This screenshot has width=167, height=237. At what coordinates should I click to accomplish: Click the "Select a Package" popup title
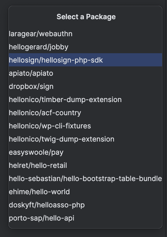click(x=86, y=17)
